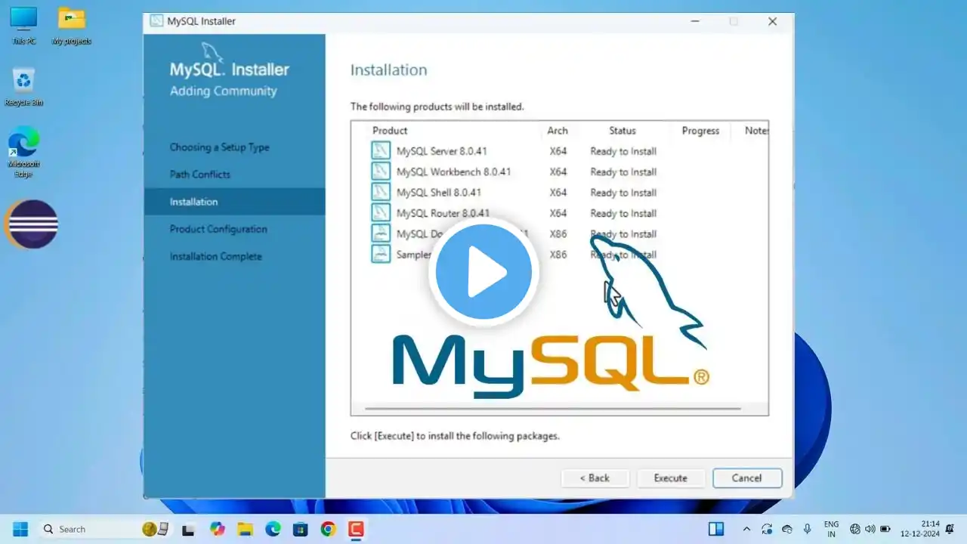Click the Product column header
967x544 pixels.
pos(390,131)
